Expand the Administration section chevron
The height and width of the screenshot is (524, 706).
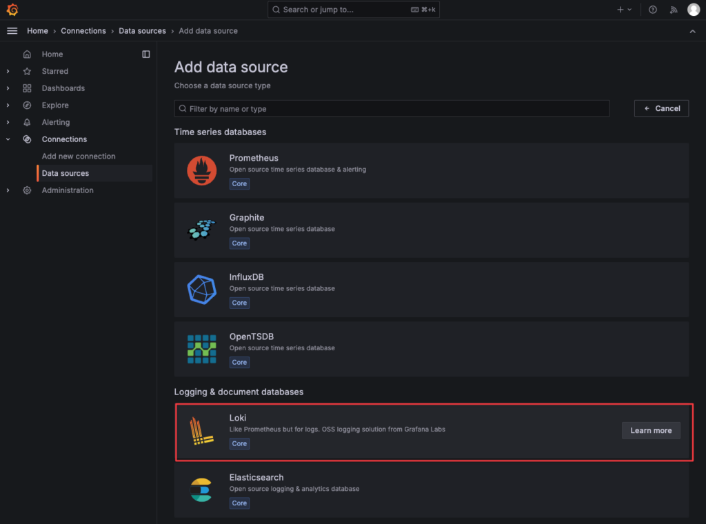click(x=8, y=190)
